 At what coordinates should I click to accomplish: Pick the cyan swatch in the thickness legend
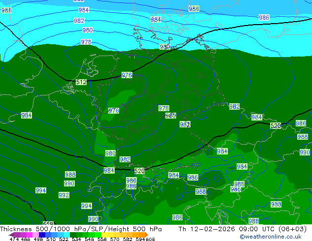tap(67, 235)
